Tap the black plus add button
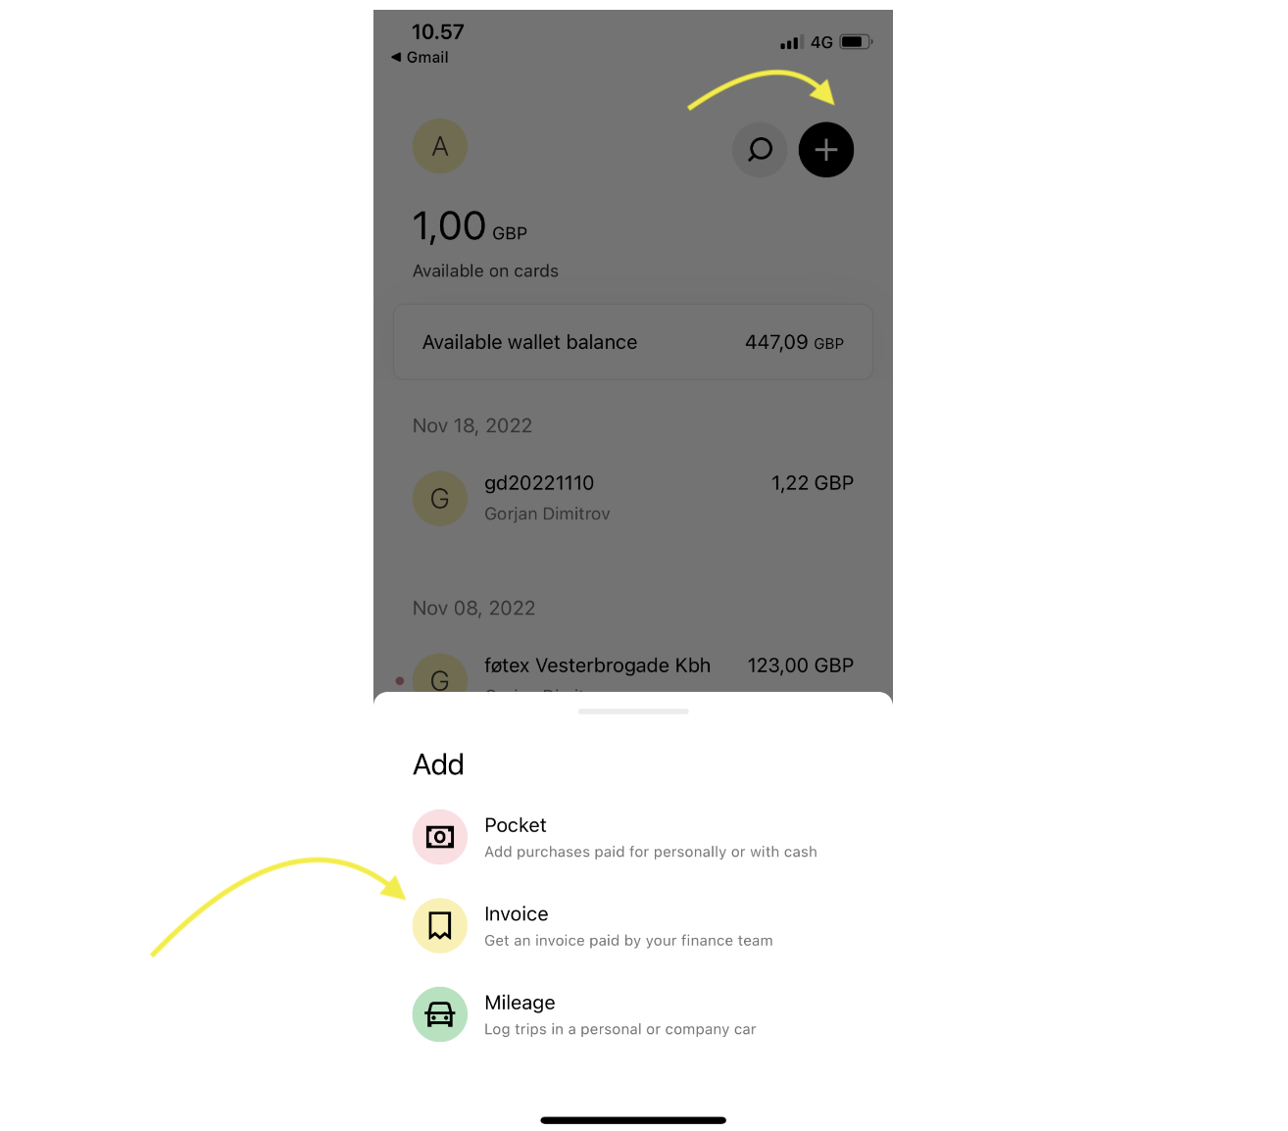This screenshot has height=1131, width=1288. pos(826,150)
